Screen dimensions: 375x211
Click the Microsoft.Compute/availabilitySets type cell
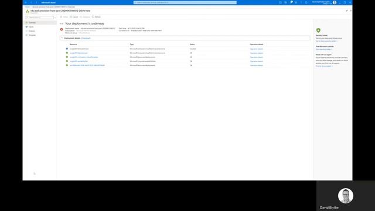coord(142,61)
